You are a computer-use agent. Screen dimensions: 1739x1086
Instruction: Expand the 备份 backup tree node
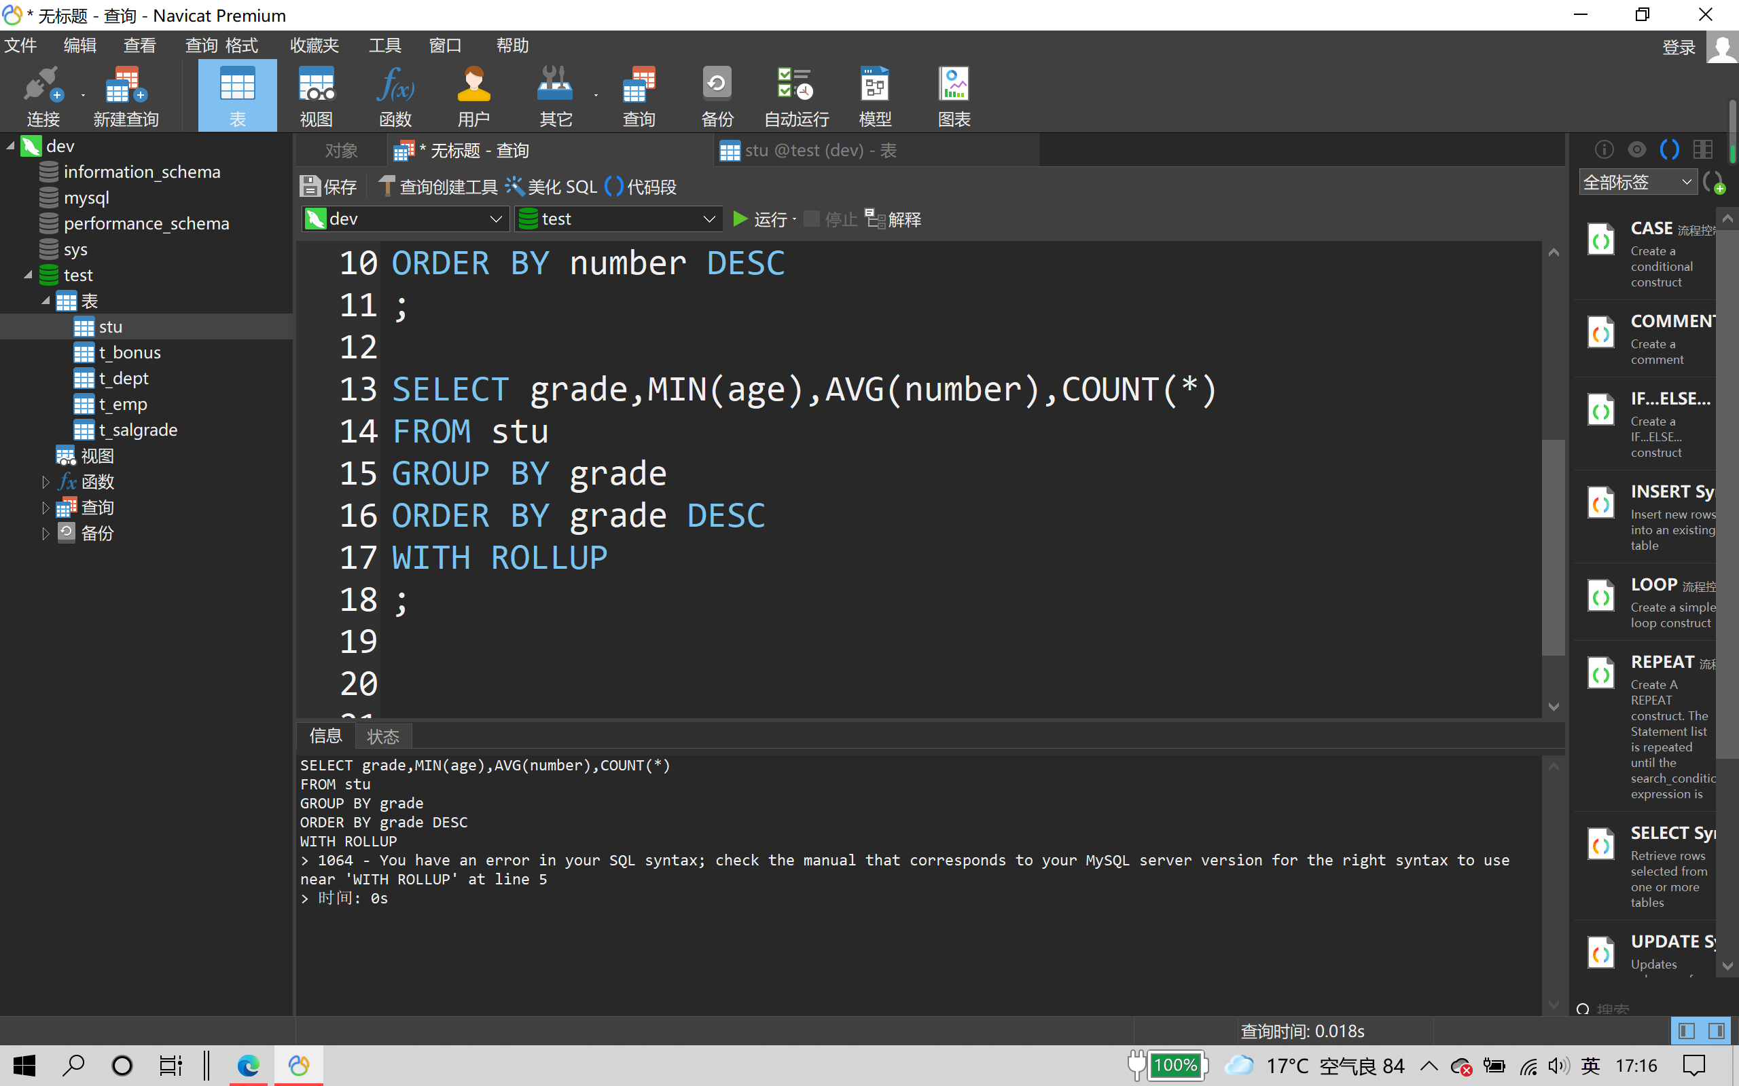coord(46,533)
